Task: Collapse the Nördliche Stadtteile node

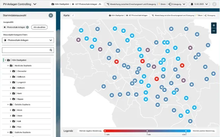Action: [8, 66]
